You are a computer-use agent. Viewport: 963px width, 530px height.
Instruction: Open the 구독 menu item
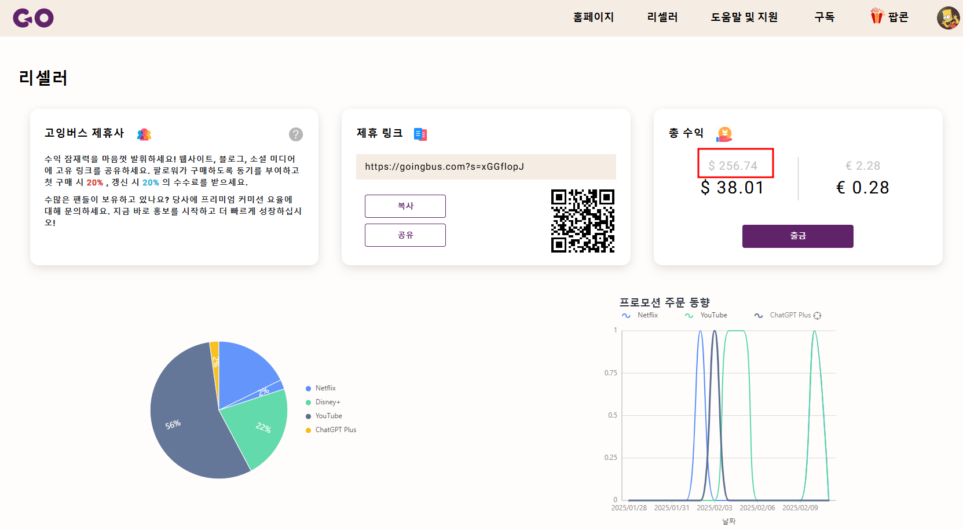(824, 17)
